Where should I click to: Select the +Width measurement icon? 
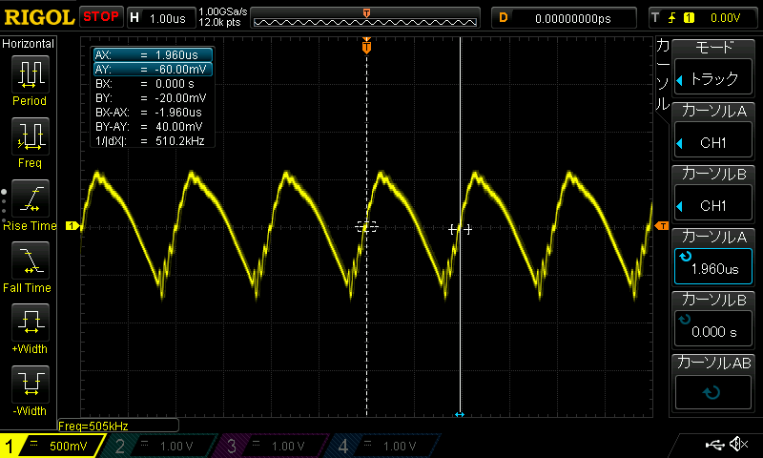tap(30, 323)
